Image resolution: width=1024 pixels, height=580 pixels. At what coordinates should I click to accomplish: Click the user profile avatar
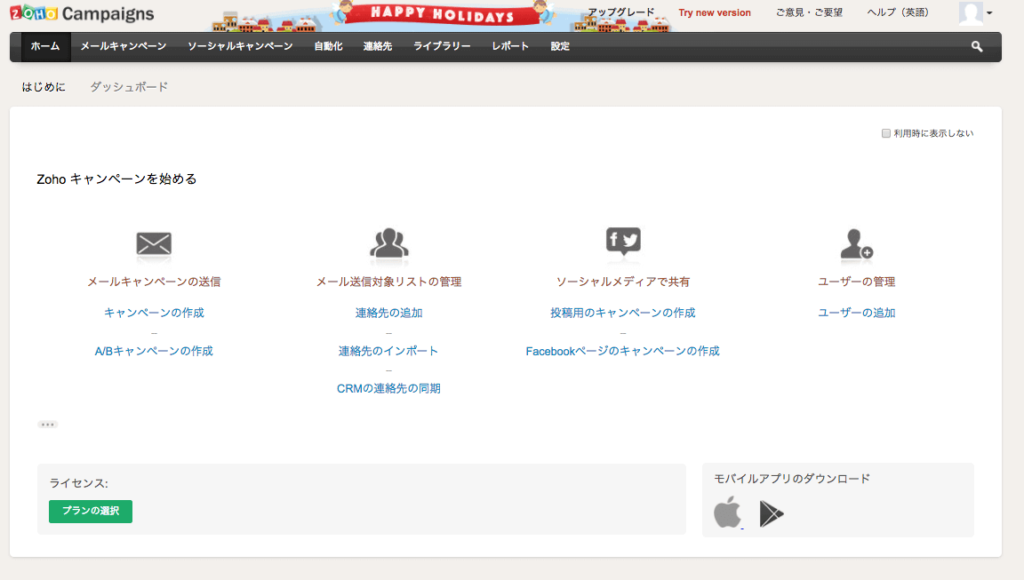pos(971,13)
